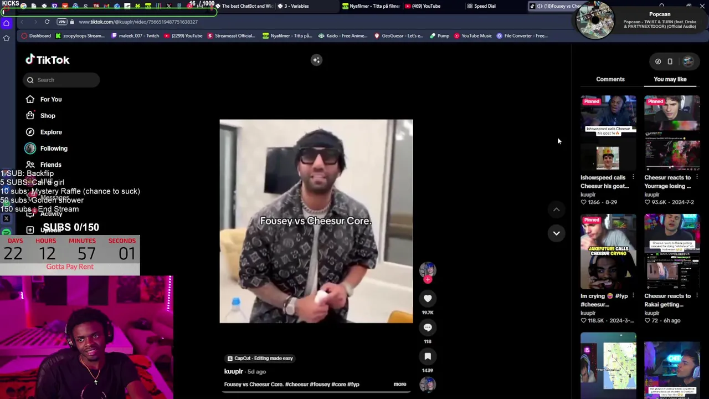Open the File Converter bookmark
Viewport: 709px width, 399px height.
pyautogui.click(x=522, y=36)
